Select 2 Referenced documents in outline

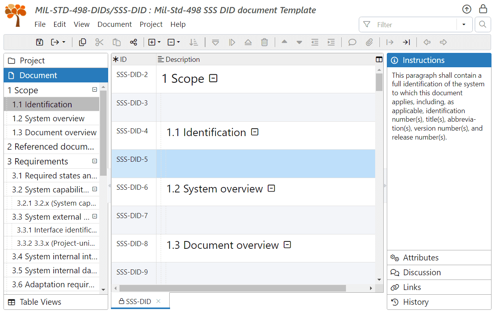(52, 147)
